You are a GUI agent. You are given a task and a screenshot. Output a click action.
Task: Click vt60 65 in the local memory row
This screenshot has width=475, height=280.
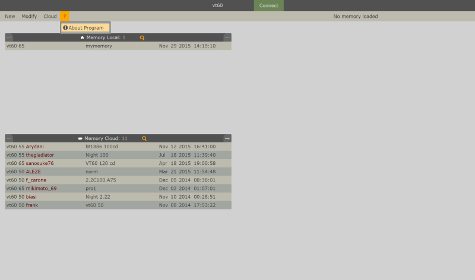(x=15, y=46)
